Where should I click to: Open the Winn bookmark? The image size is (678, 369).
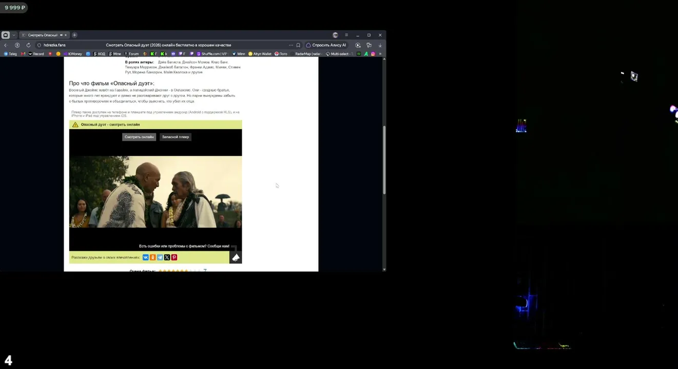[239, 54]
